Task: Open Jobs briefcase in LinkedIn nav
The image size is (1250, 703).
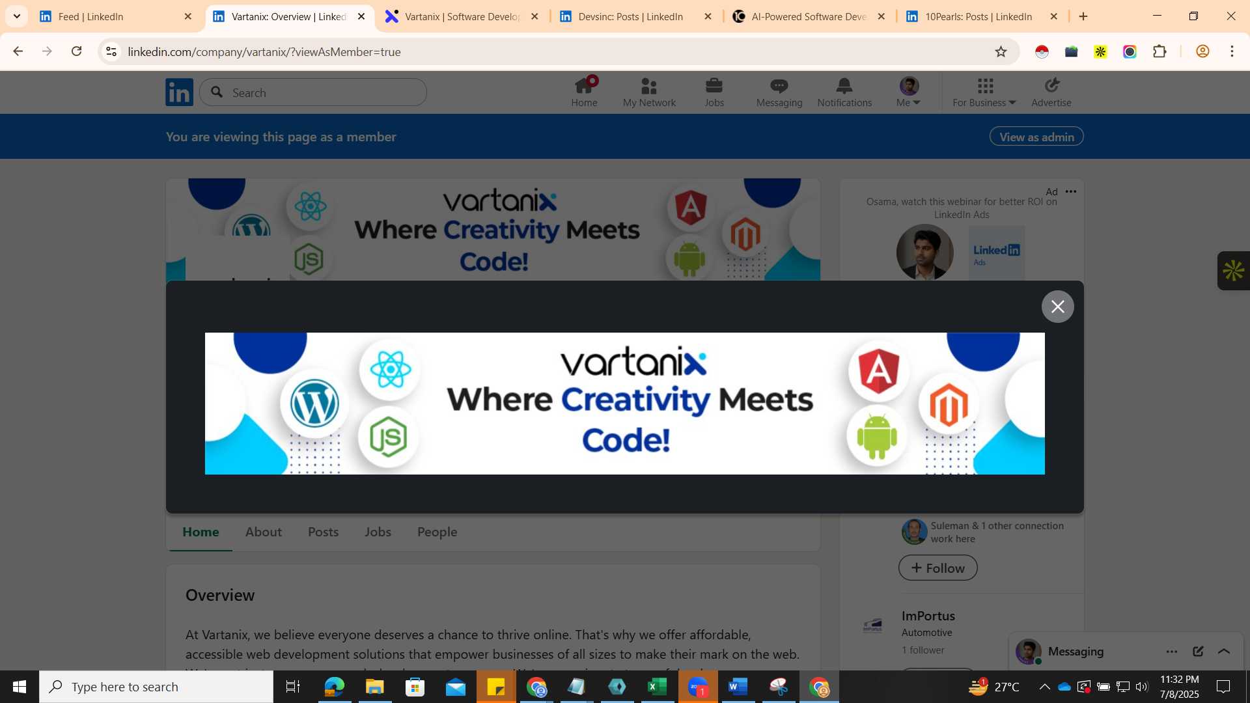Action: click(x=714, y=92)
